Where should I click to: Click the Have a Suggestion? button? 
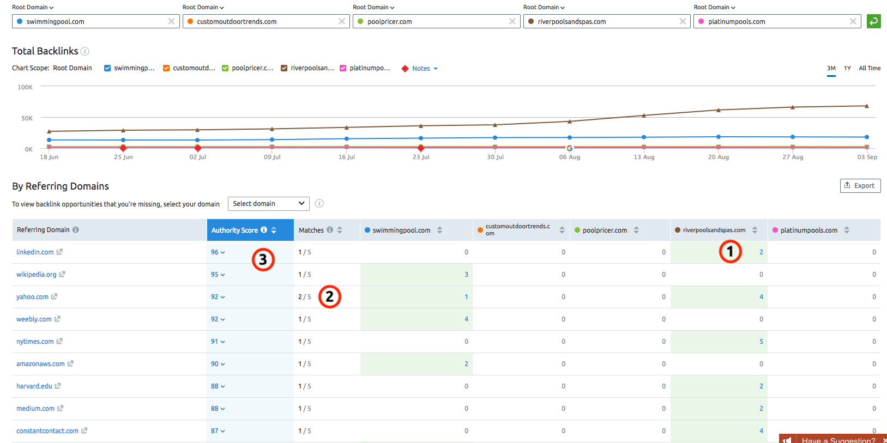(833, 439)
